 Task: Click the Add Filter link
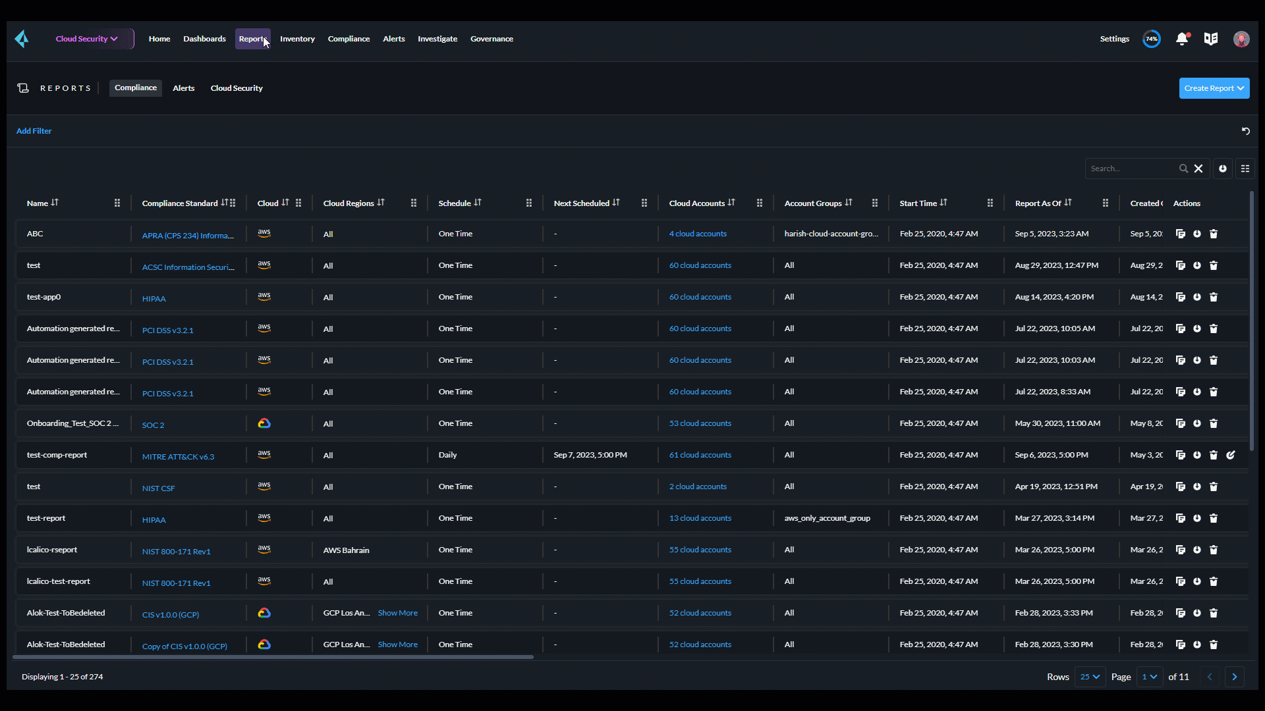tap(34, 130)
